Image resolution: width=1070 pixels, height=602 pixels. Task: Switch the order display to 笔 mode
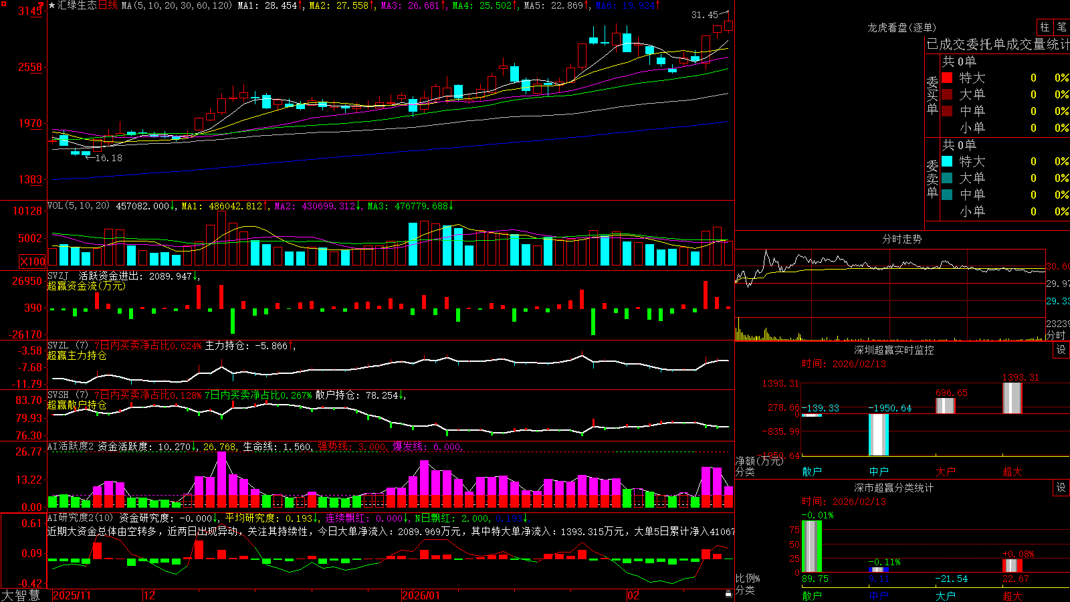(1061, 27)
